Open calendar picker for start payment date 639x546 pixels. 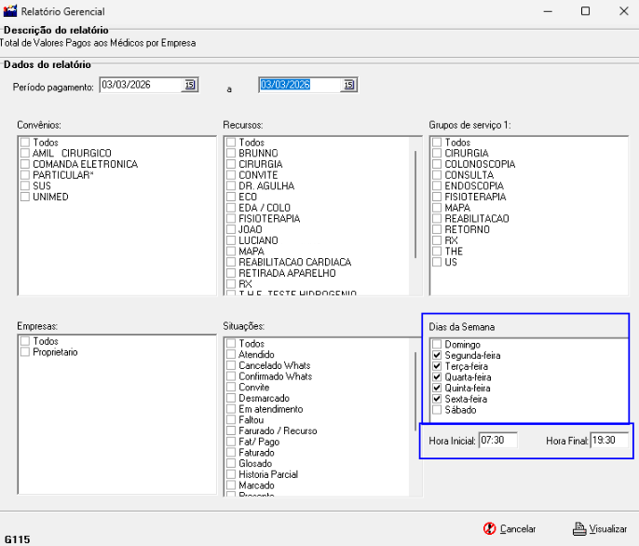(189, 85)
